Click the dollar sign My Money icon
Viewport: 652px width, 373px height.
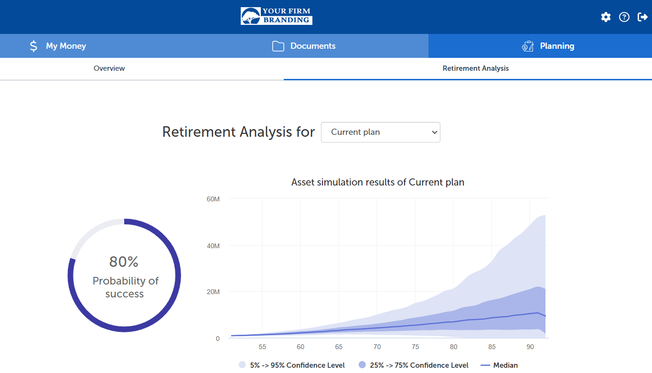pos(33,46)
